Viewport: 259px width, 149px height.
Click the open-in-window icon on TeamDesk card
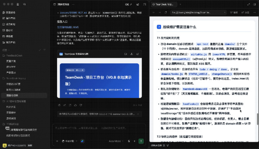(126, 54)
